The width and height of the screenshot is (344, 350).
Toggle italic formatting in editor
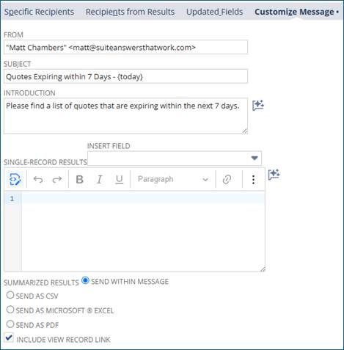pos(99,180)
